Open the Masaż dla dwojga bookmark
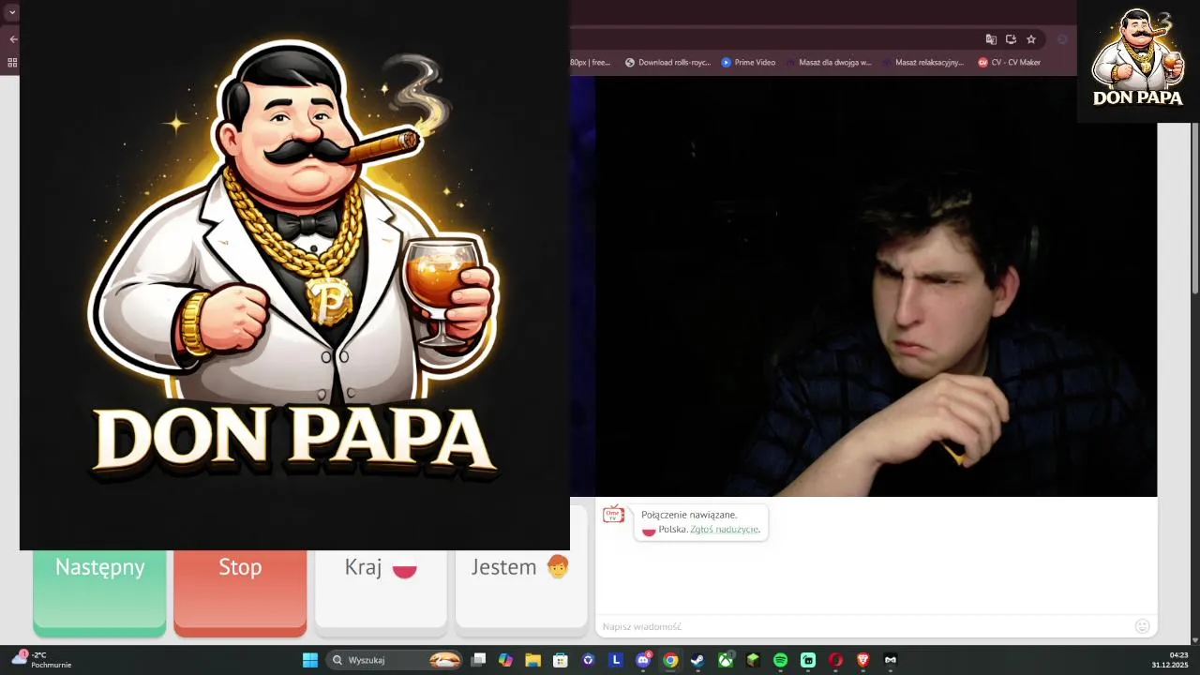The width and height of the screenshot is (1200, 675). [829, 63]
